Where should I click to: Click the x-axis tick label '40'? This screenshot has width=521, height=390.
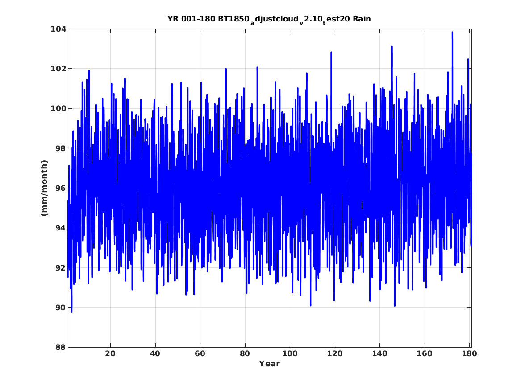(155, 353)
